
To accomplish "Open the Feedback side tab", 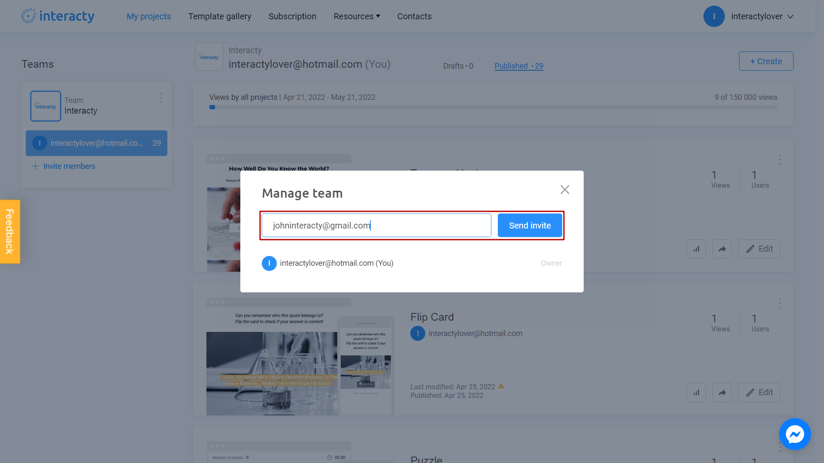I will [x=10, y=231].
